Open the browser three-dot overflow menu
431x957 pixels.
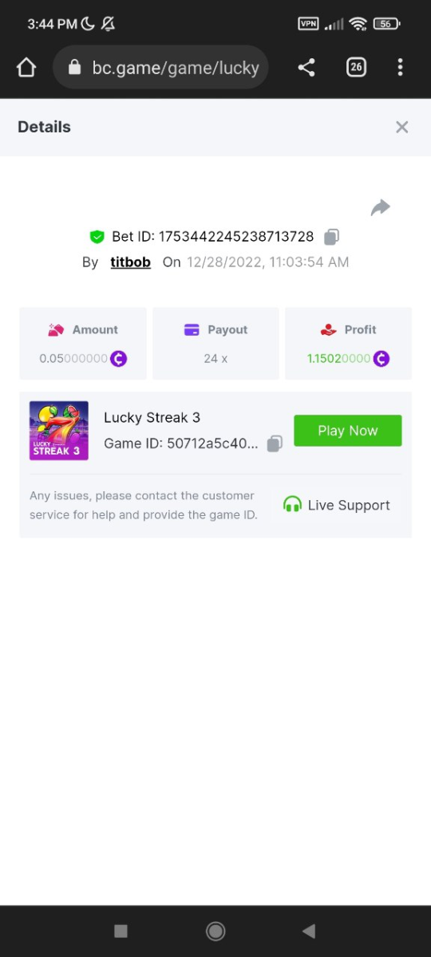[400, 68]
